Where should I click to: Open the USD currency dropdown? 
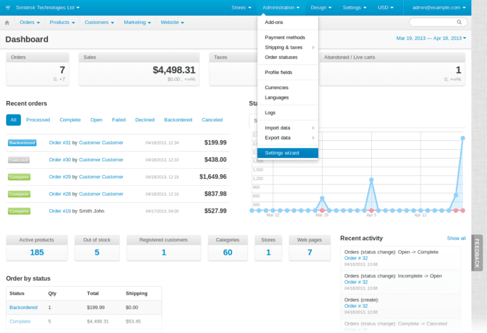click(x=385, y=8)
